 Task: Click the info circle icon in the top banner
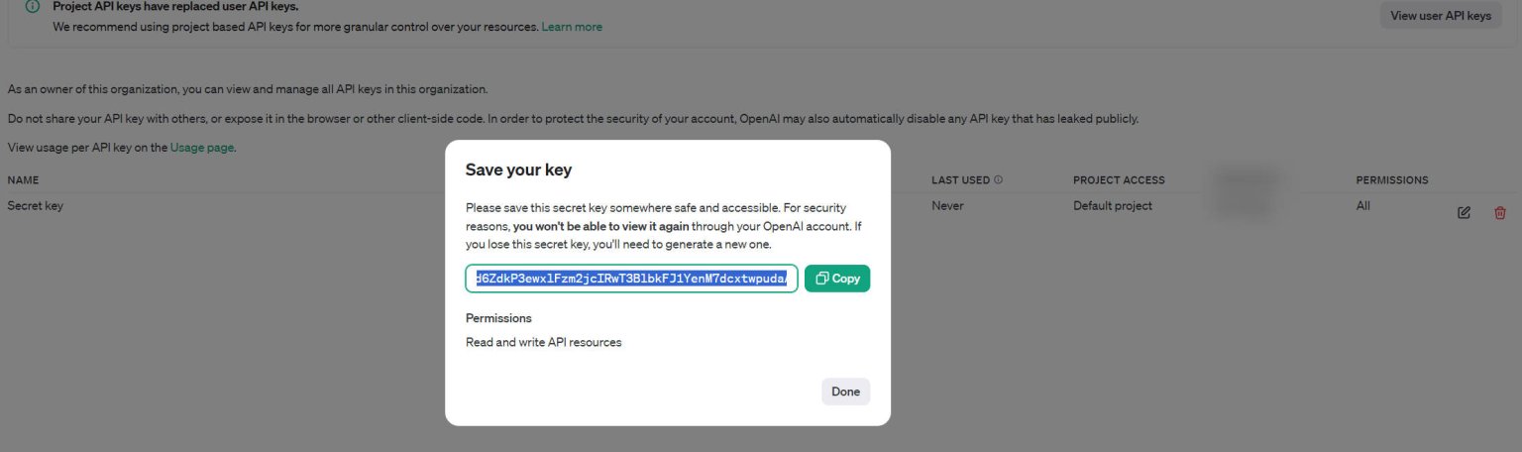click(x=33, y=7)
